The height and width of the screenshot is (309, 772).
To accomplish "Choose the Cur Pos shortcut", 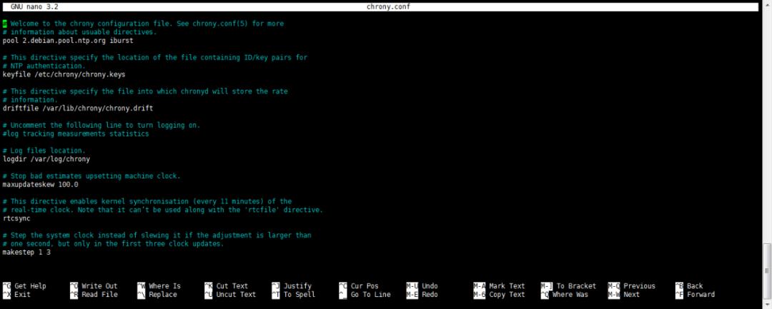I will (359, 286).
